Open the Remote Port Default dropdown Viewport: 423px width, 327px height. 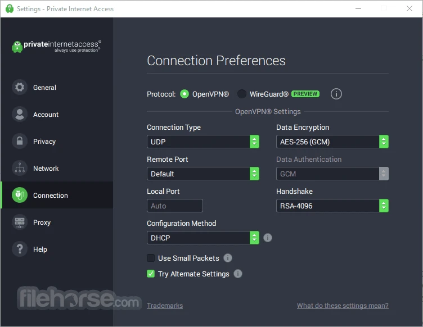pyautogui.click(x=203, y=174)
